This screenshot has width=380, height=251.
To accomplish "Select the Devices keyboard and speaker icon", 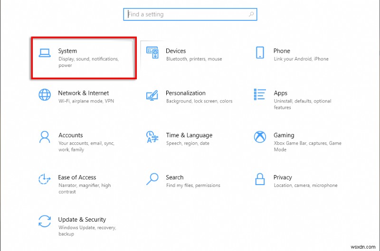I will (x=152, y=53).
